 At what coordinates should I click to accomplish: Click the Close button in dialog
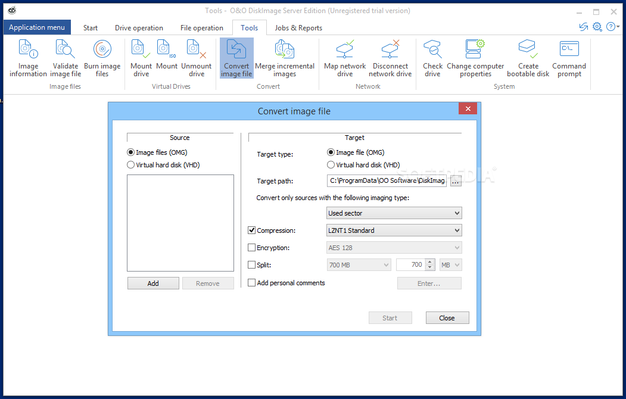tap(447, 318)
